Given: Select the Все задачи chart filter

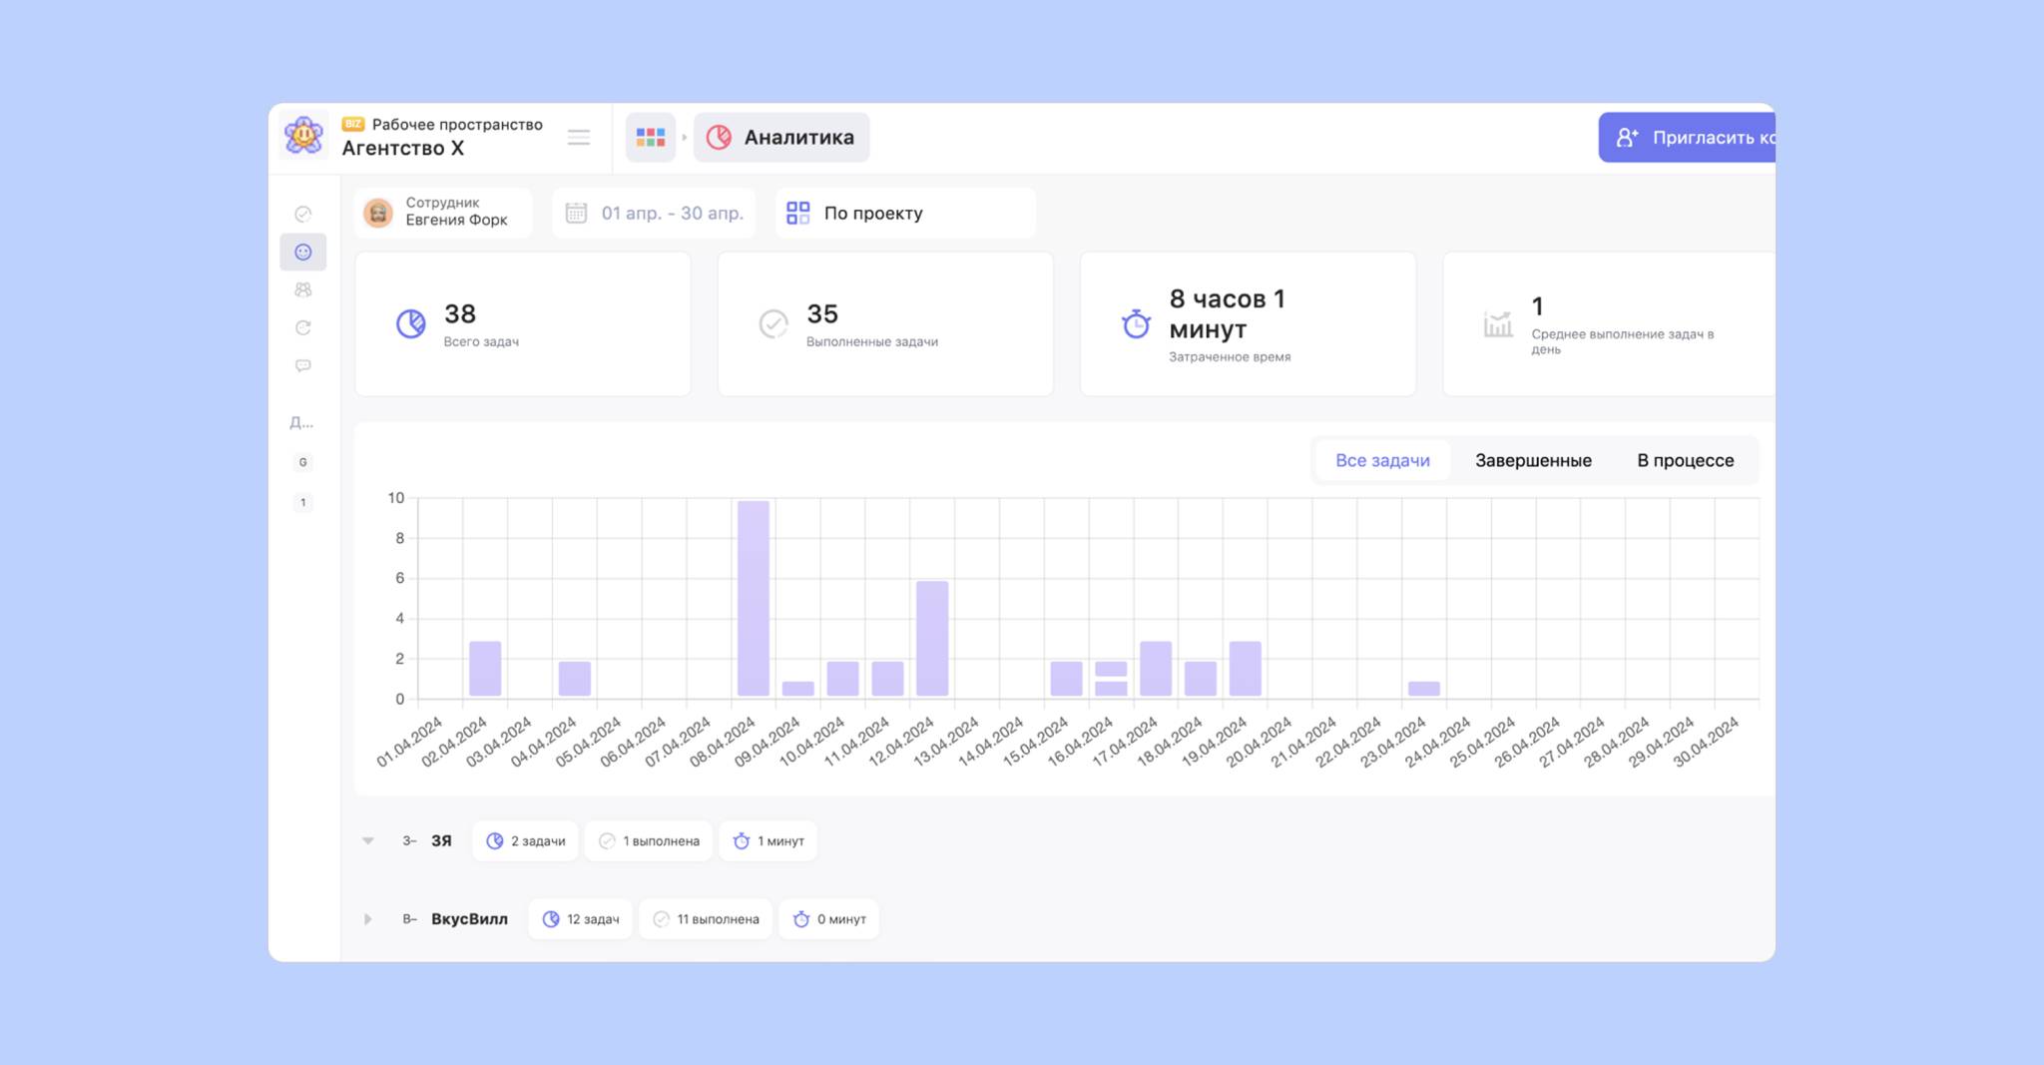Looking at the screenshot, I should 1382,461.
